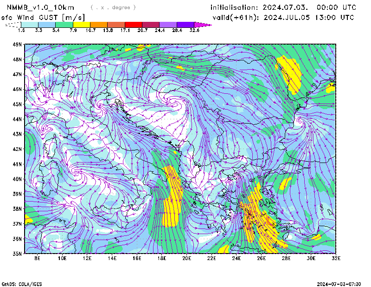The width and height of the screenshot is (371, 287).
Task: Click the 8E longitude axis label
Action: pyautogui.click(x=37, y=258)
